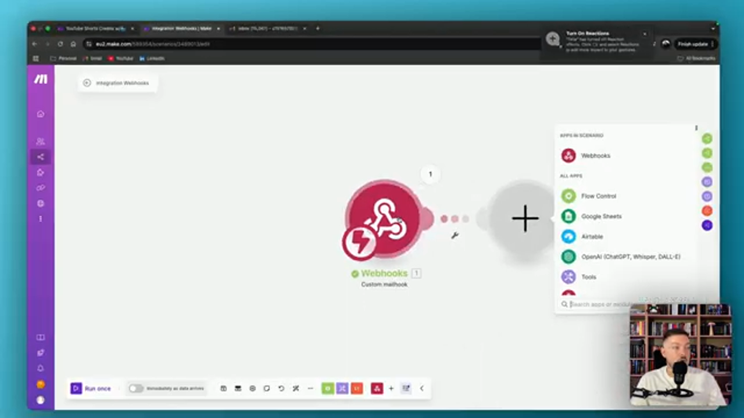Click the lightning instant trigger badge
Viewport: 744px width, 418px height.
359,242
